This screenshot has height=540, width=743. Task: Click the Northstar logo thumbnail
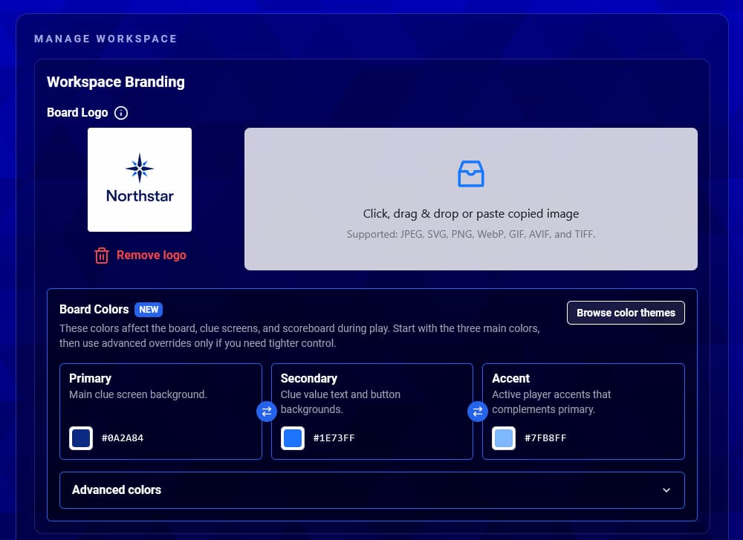coord(140,180)
